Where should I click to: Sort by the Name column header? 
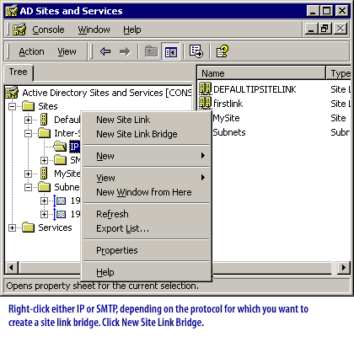tap(261, 73)
